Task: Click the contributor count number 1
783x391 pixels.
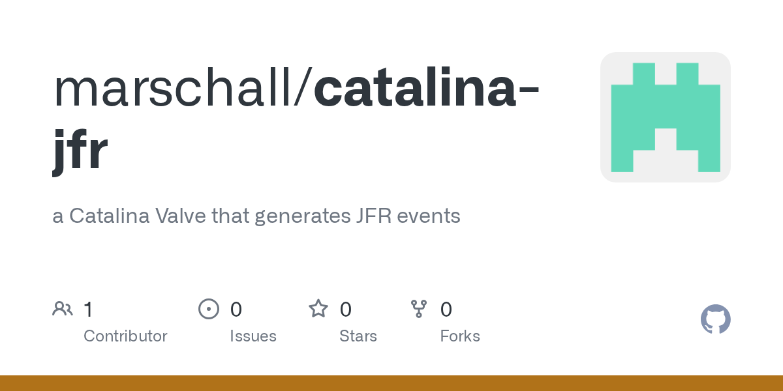Action: click(88, 310)
